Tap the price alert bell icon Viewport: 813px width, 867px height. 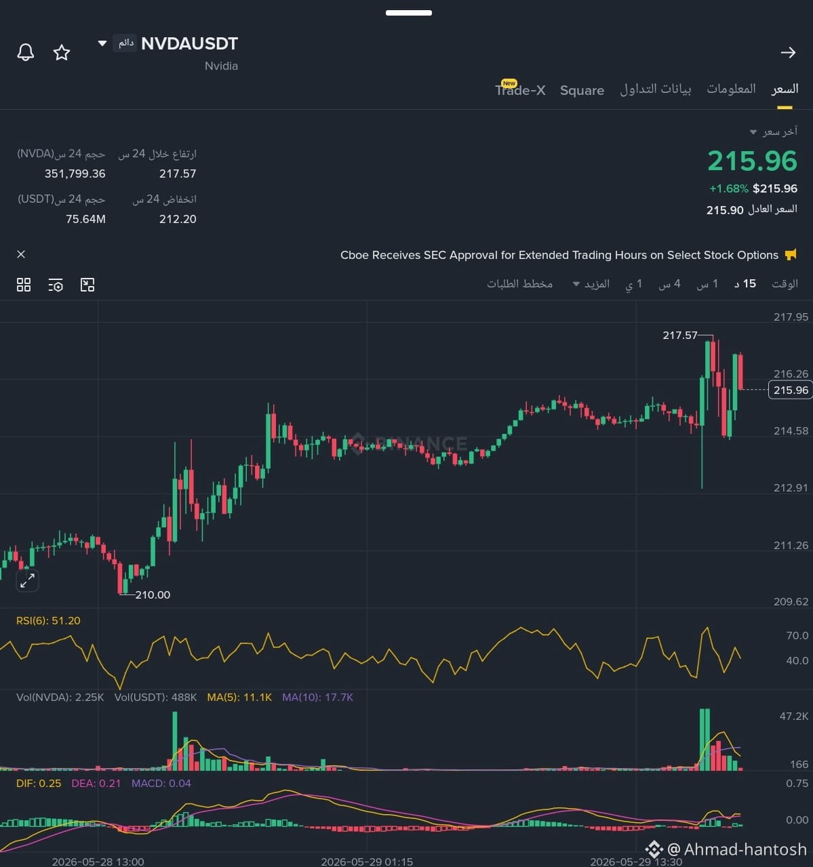coord(26,52)
